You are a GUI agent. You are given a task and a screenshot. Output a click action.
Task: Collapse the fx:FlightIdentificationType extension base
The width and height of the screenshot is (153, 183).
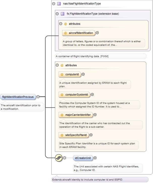click(x=57, y=14)
